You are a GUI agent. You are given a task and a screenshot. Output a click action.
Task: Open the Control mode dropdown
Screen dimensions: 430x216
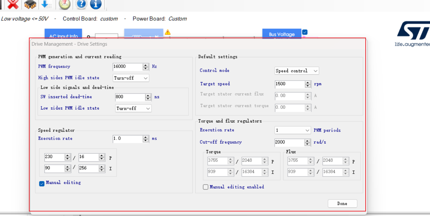[x=297, y=71]
